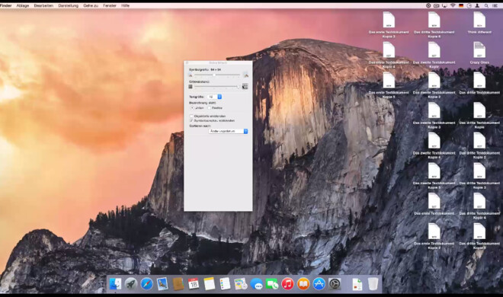Select Das dritte Textdokument Kopie 6 file
The width and height of the screenshot is (503, 297).
[x=434, y=24]
